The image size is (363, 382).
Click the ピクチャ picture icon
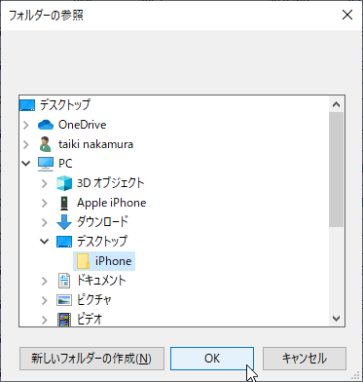coord(64,300)
